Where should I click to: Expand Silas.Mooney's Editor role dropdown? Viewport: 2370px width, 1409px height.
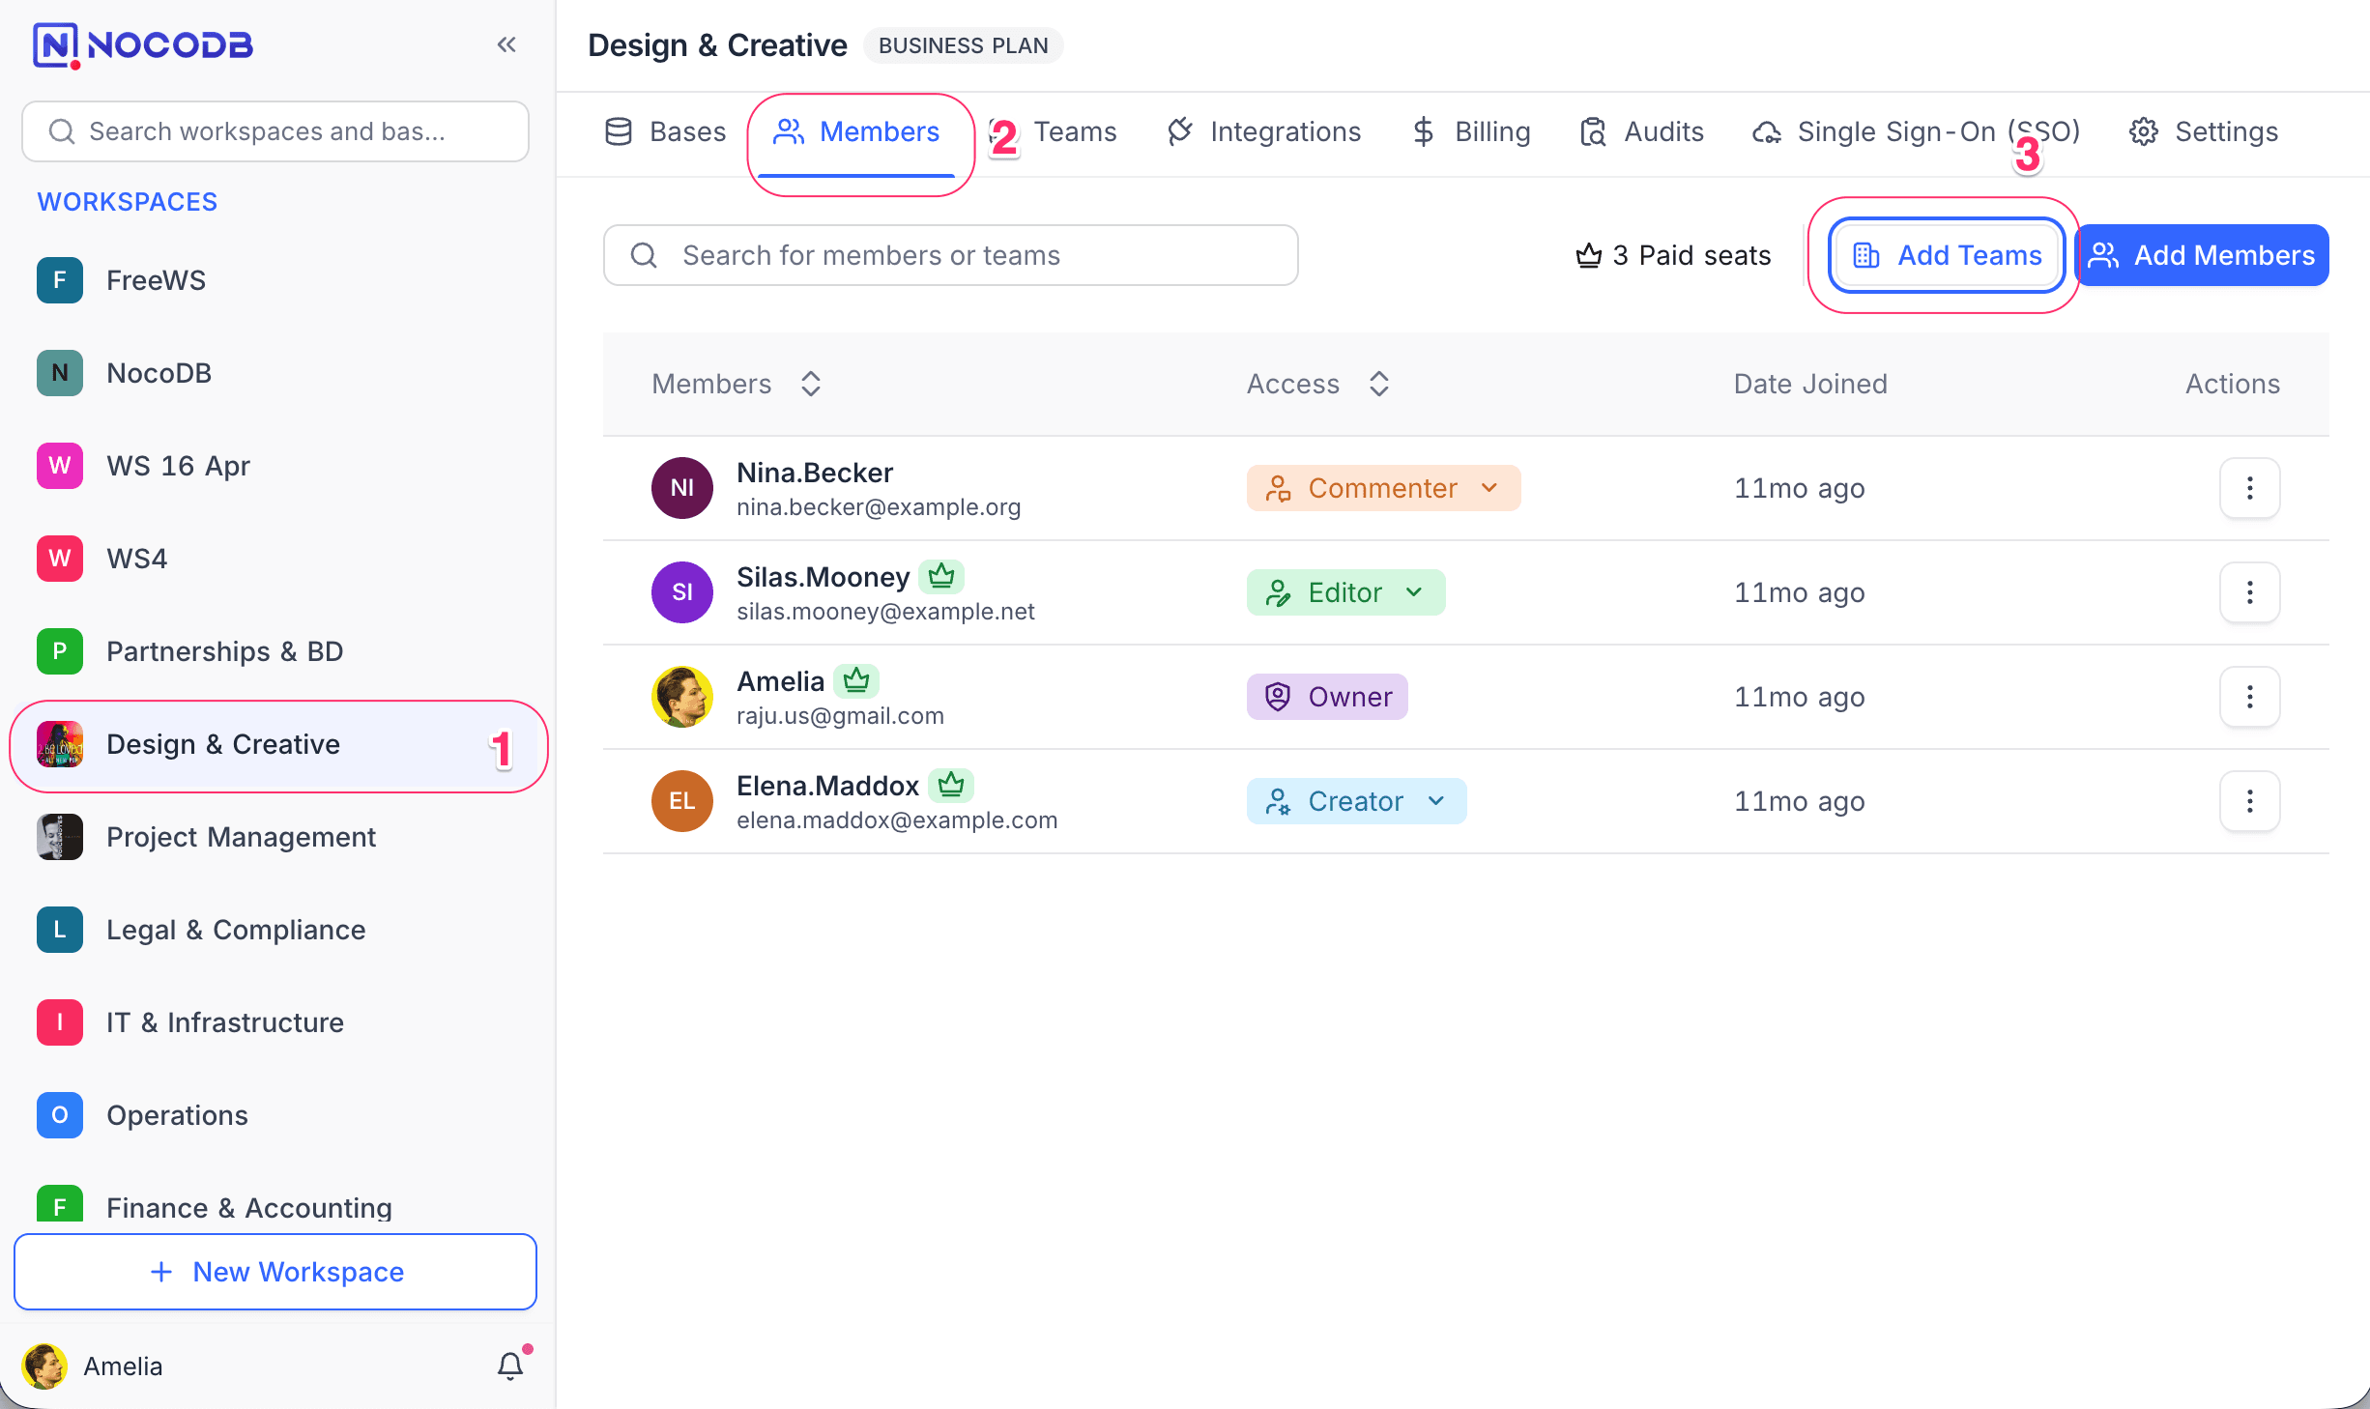[x=1345, y=592]
